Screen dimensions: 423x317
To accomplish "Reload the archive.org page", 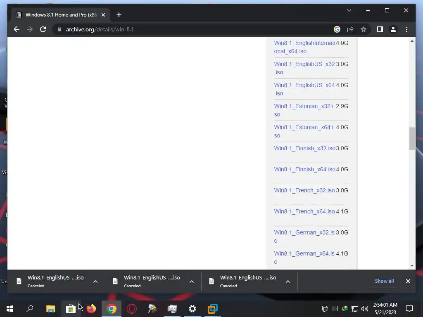I will [x=43, y=29].
